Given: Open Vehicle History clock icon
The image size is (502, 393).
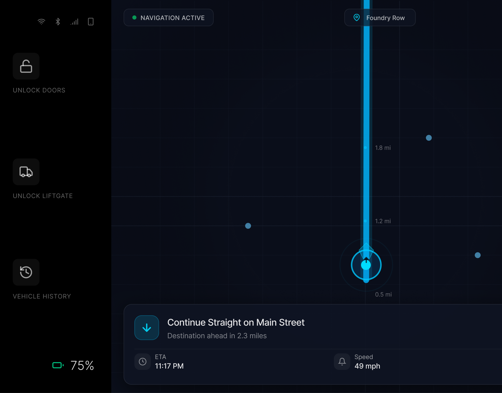Looking at the screenshot, I should 26,272.
